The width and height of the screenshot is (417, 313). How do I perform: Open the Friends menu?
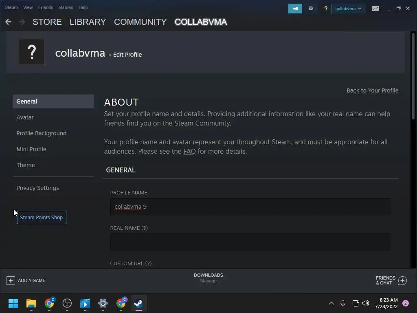(x=46, y=7)
